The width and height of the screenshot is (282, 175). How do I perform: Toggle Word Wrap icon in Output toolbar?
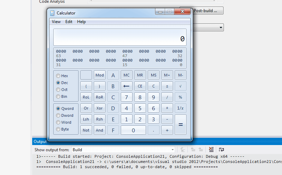pyautogui.click(x=221, y=150)
